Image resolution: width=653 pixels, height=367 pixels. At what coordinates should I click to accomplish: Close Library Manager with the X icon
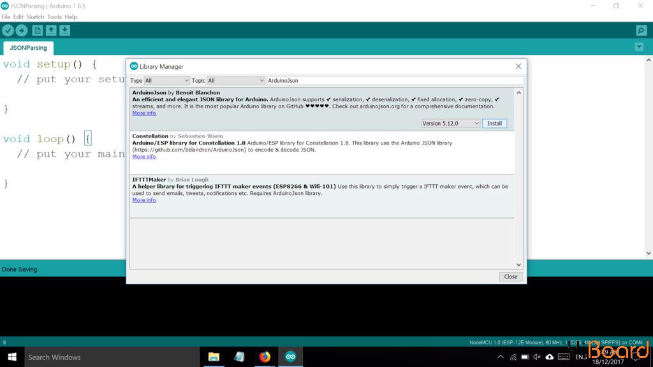(518, 66)
